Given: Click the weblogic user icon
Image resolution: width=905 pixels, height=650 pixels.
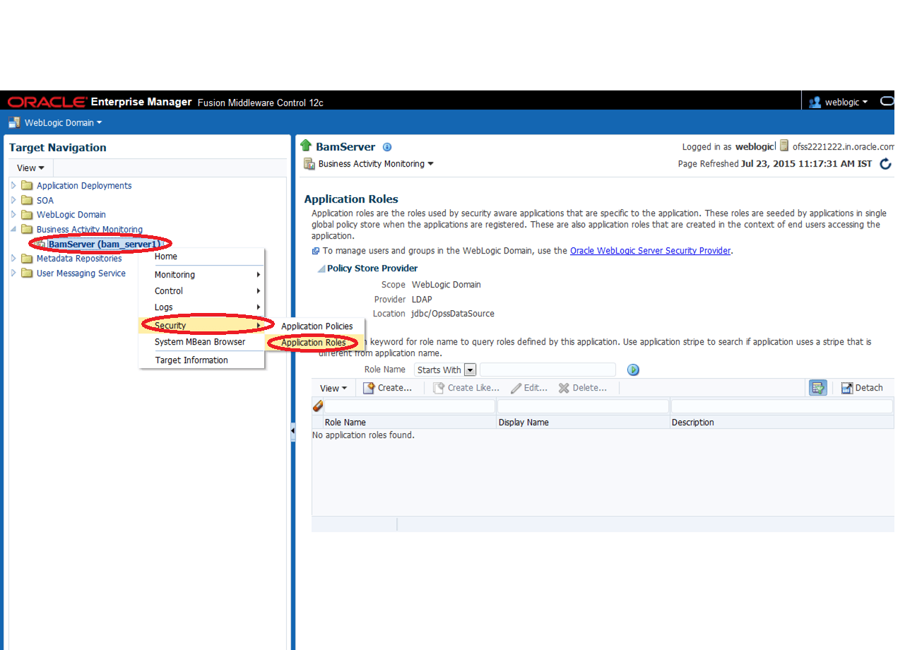Looking at the screenshot, I should click(x=815, y=102).
